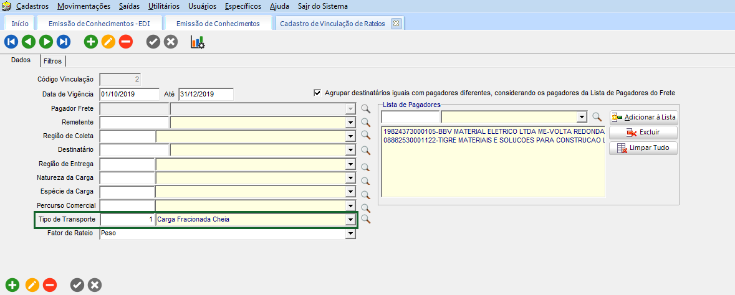This screenshot has width=735, height=295.
Task: Open the Tipo de Transporte dropdown
Action: point(351,220)
